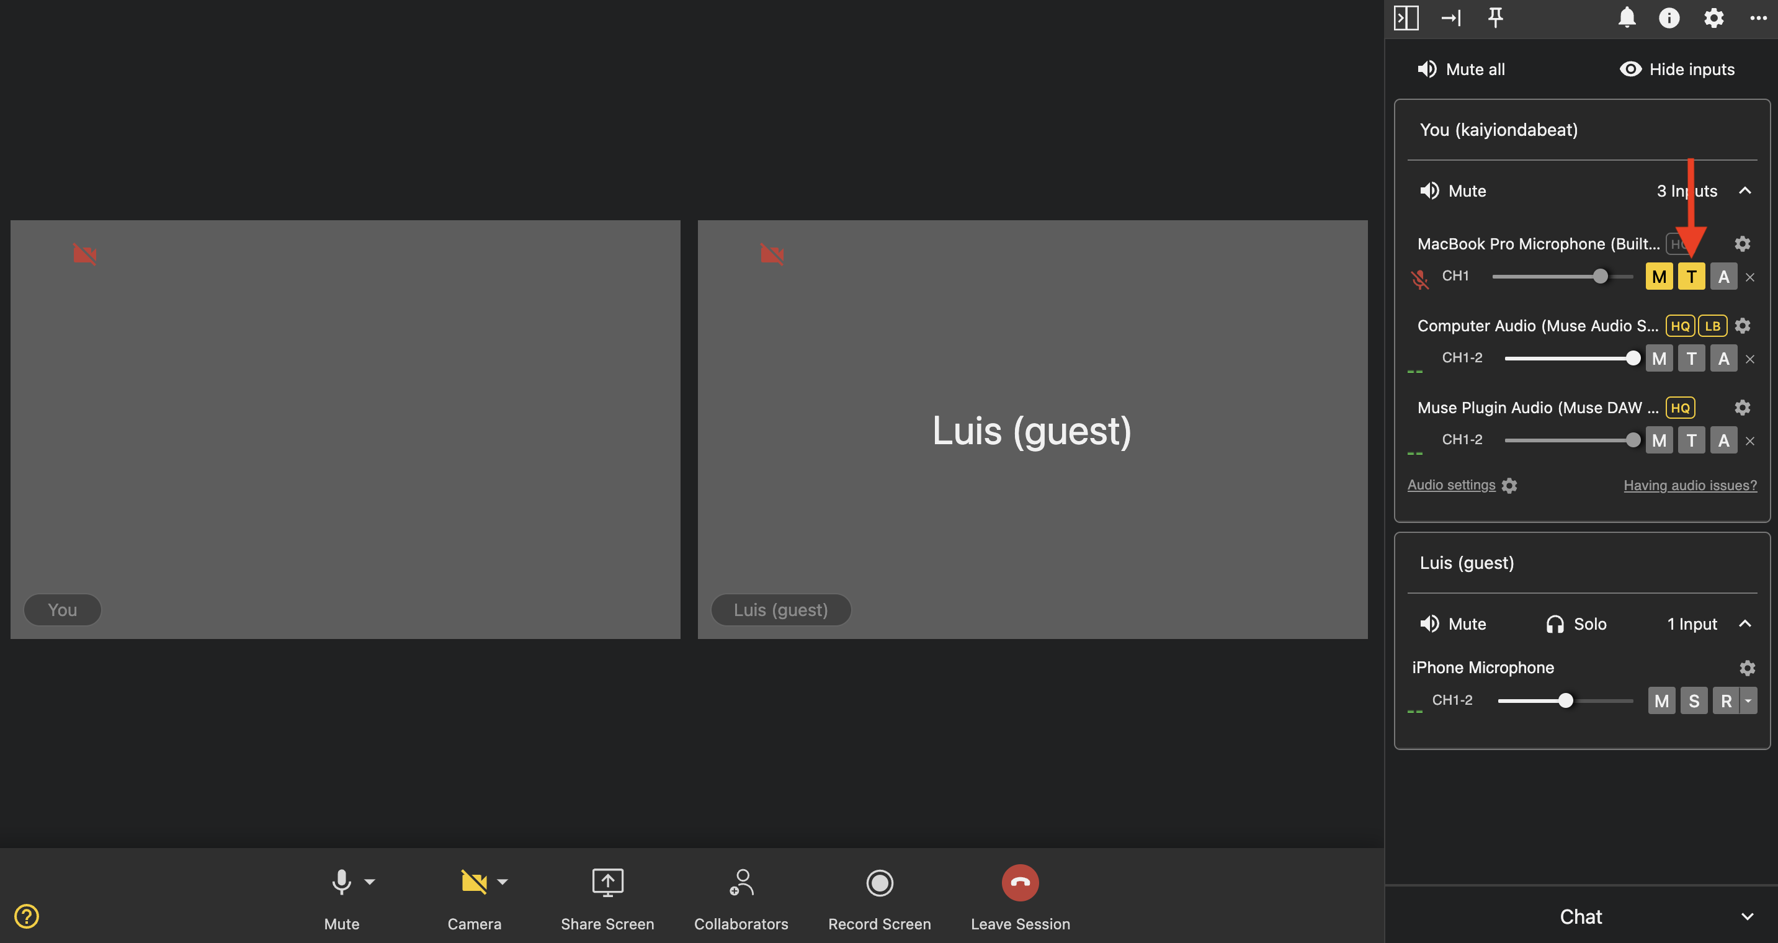Screen dimensions: 1778x943
Task: Toggle M button on iPhone Microphone
Action: tap(1661, 700)
